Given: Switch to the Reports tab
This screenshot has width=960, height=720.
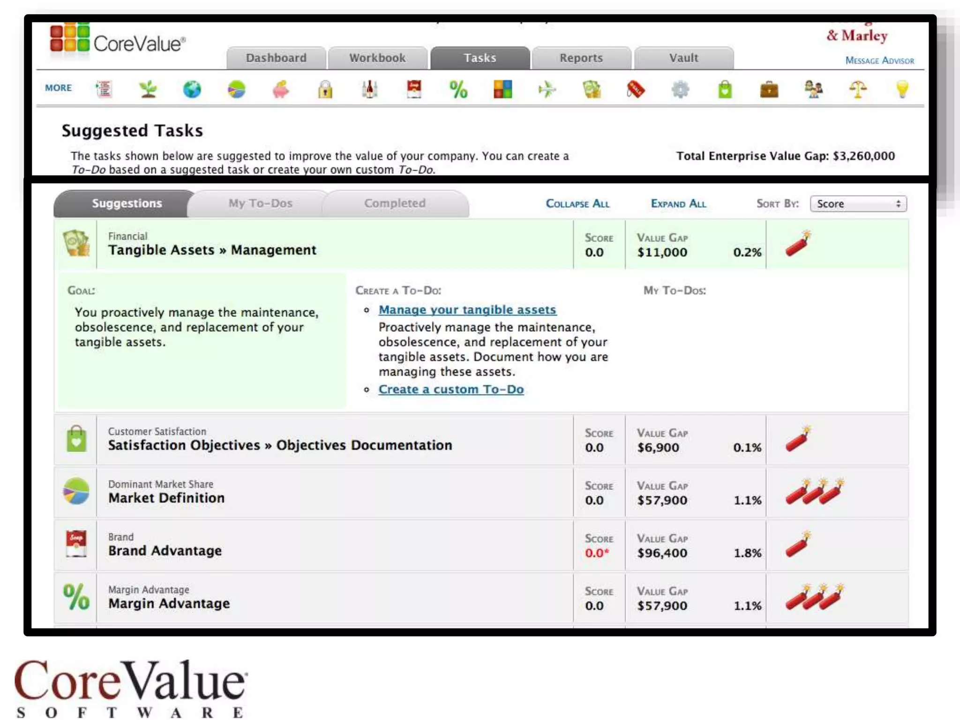Looking at the screenshot, I should [581, 58].
